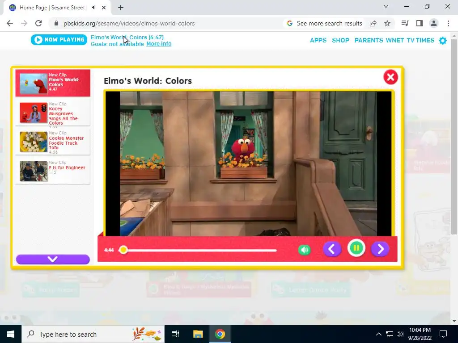Play Cookie Monster Foodie Truck: Tofu clip

(53, 142)
